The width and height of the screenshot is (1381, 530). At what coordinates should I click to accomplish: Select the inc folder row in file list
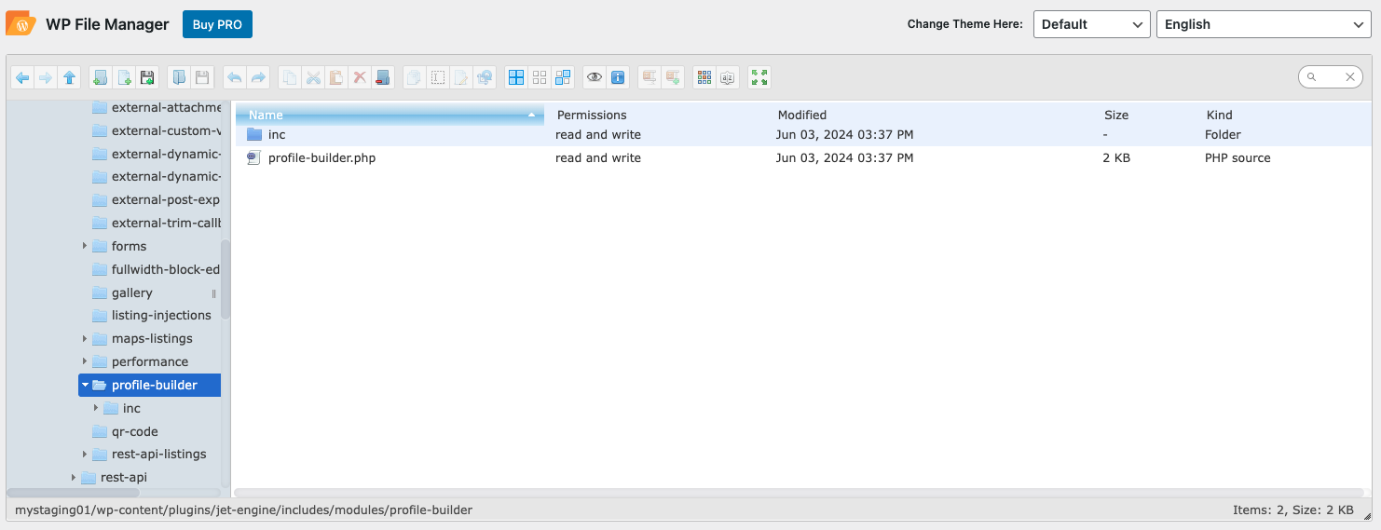(803, 135)
